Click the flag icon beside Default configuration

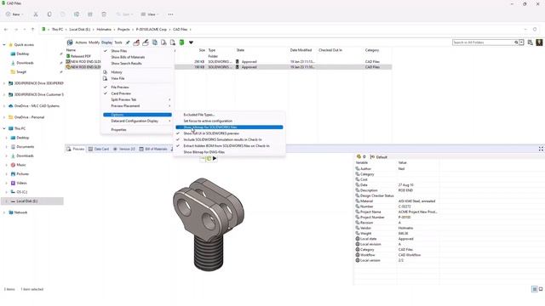372,157
